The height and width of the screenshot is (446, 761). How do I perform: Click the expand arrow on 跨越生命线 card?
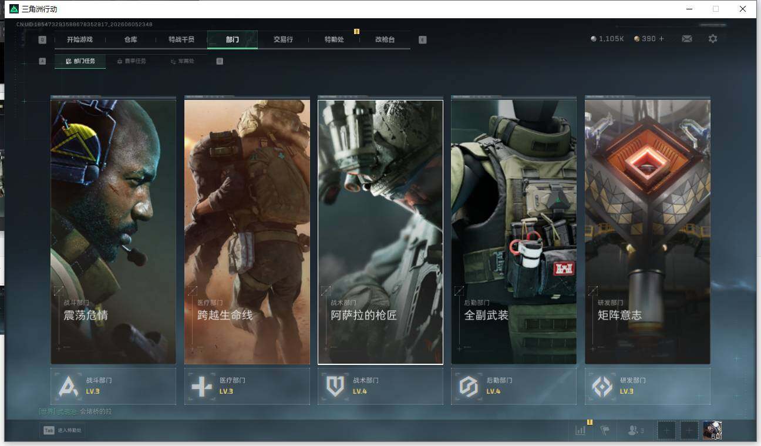point(192,290)
